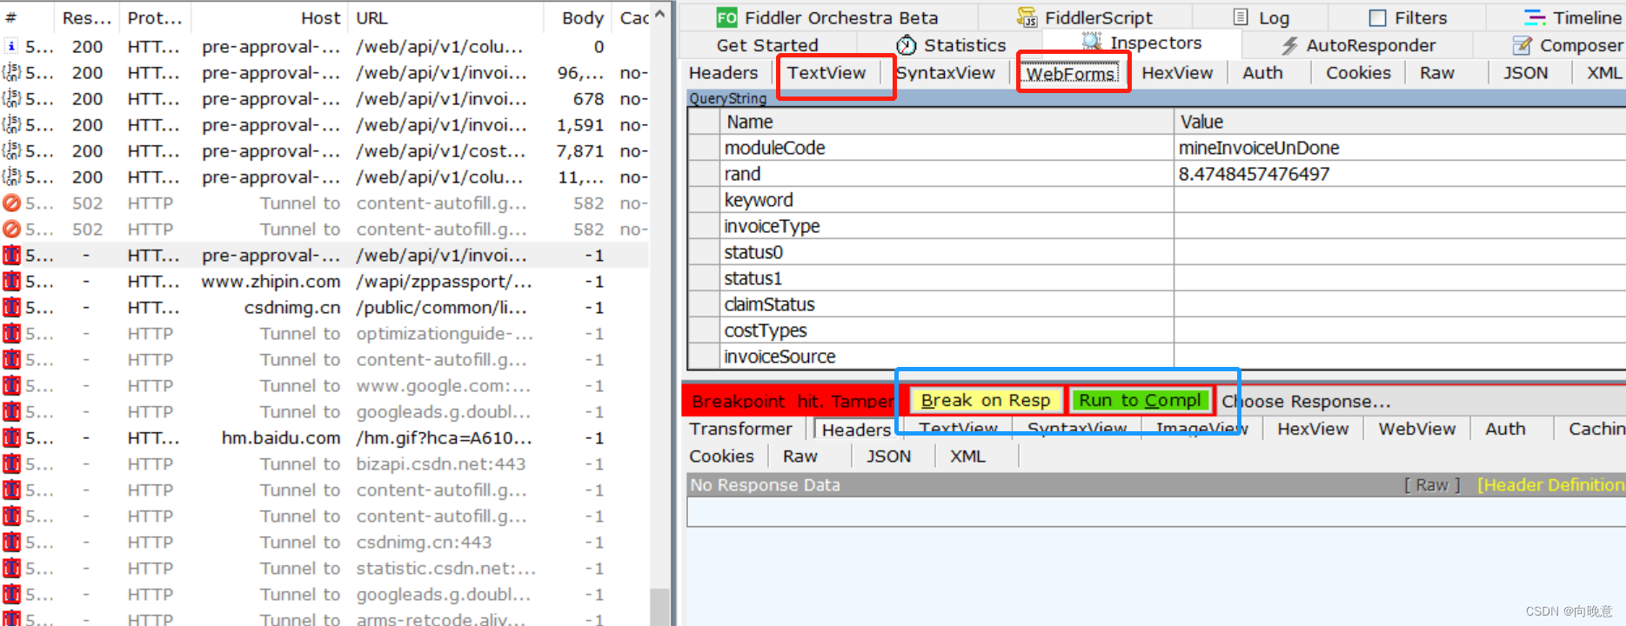Image resolution: width=1626 pixels, height=626 pixels.
Task: Click the Run to Completion button
Action: tap(1140, 400)
